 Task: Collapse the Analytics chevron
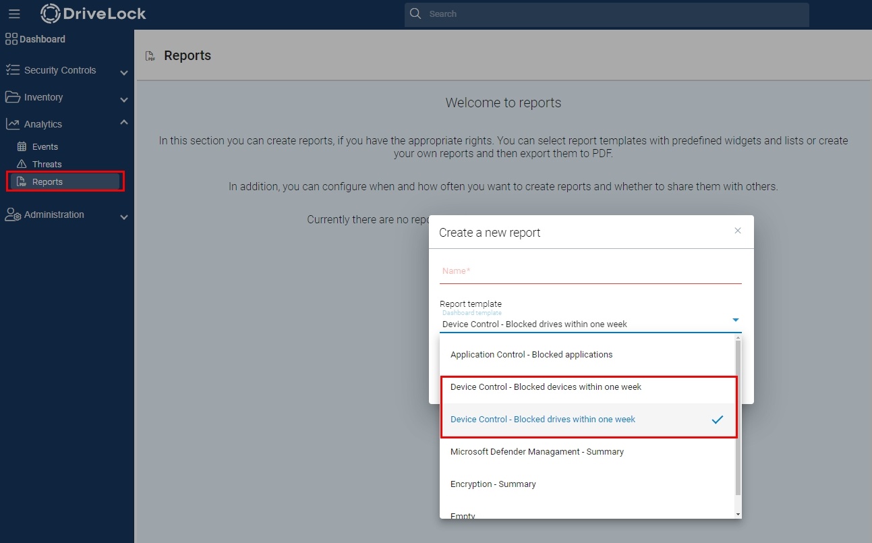point(124,122)
